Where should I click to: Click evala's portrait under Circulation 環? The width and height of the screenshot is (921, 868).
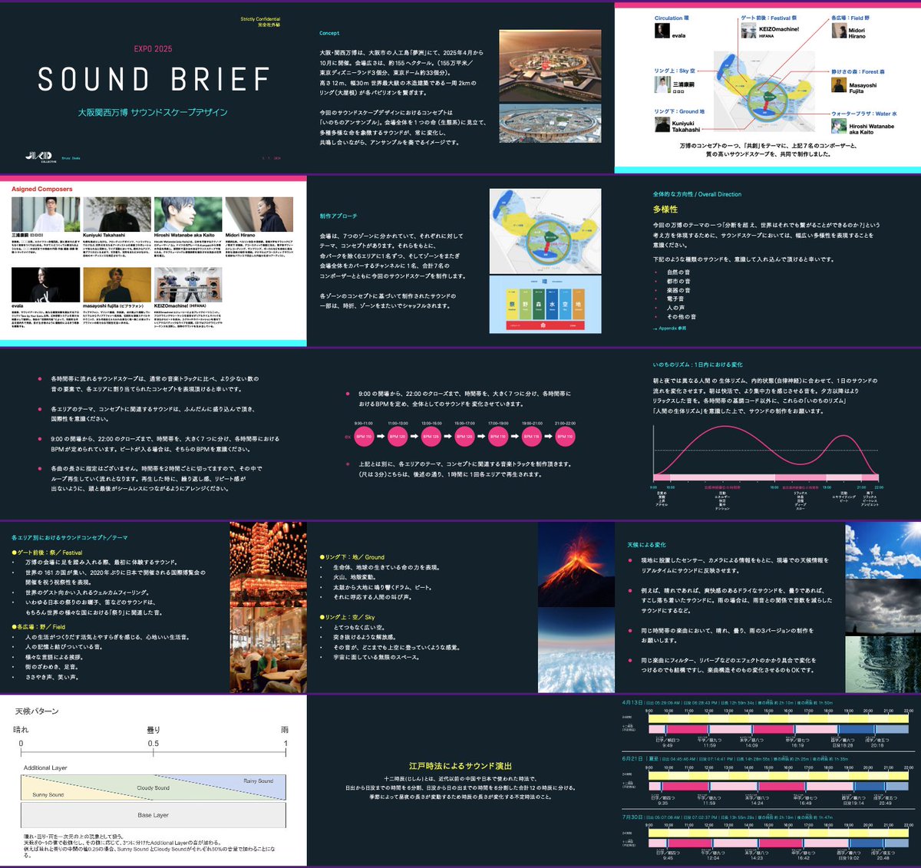pos(662,31)
